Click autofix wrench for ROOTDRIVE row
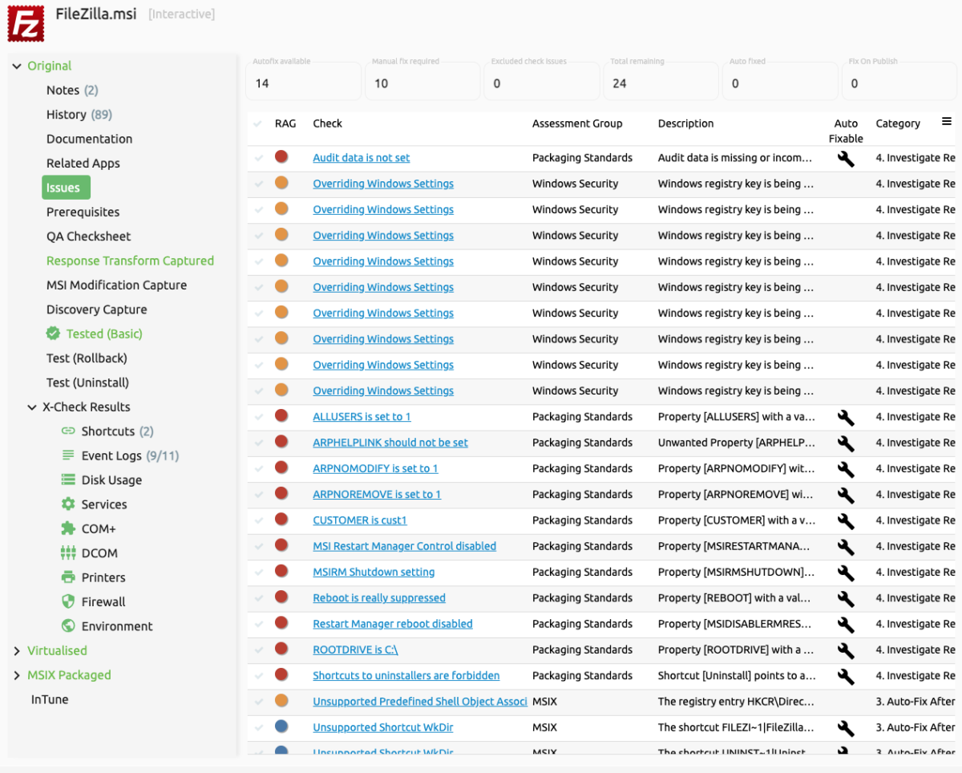Viewport: 962px width, 773px height. pyautogui.click(x=846, y=650)
